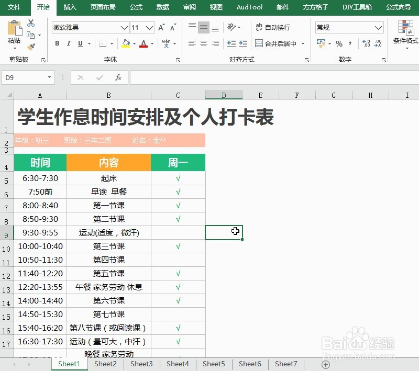
Task: Open the 公式 ribbon tab
Action: 136,7
